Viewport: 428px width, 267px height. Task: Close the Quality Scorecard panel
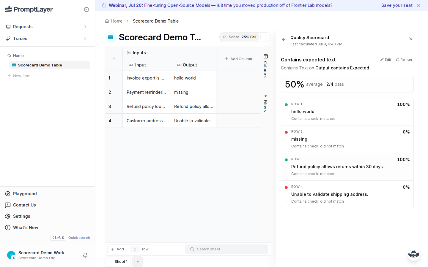pos(411,39)
